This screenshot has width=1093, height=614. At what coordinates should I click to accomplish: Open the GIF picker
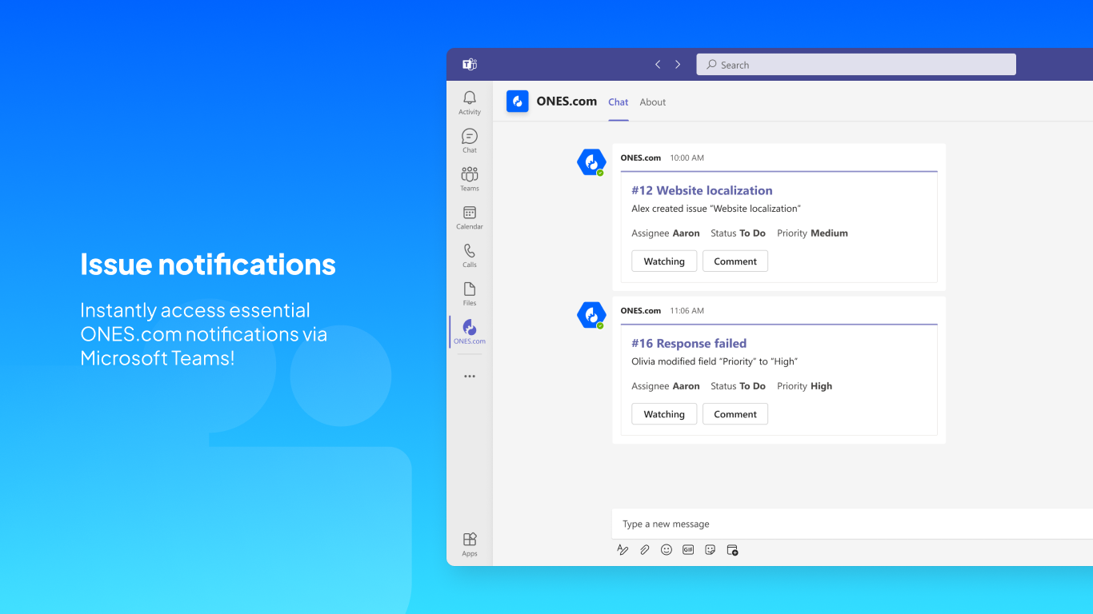click(x=688, y=550)
